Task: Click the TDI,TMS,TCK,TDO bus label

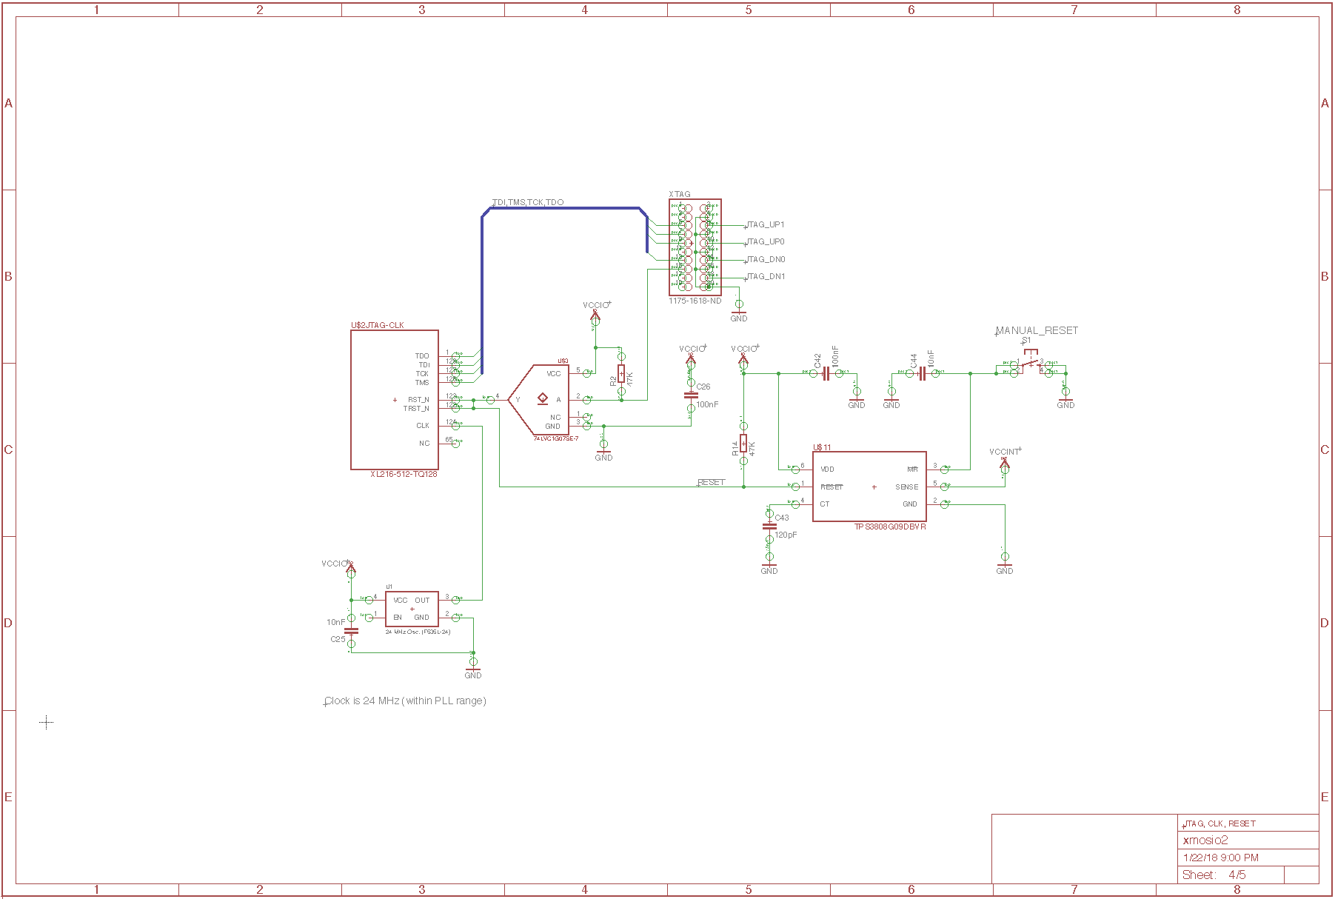Action: click(528, 202)
